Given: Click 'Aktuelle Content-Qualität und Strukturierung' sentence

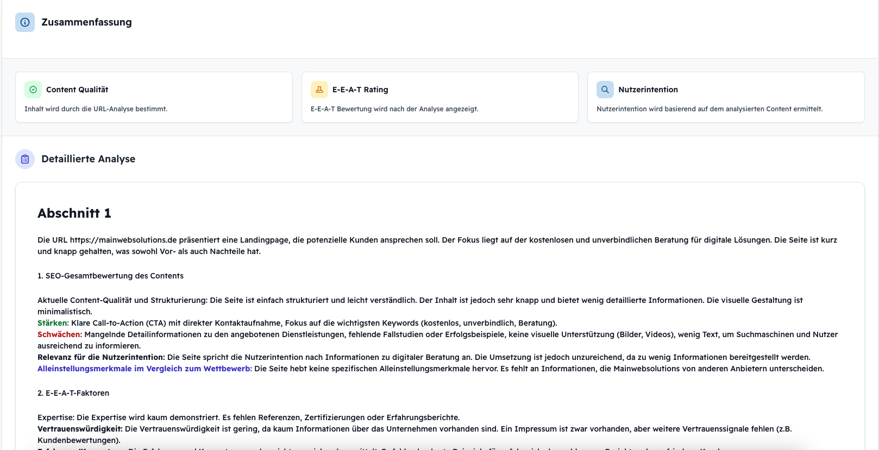Looking at the screenshot, I should point(420,306).
